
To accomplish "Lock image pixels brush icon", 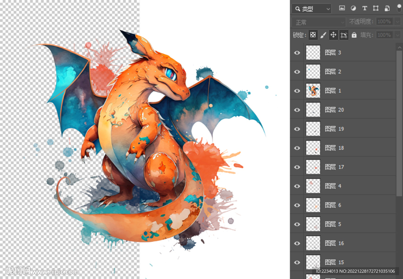I will click(x=323, y=35).
